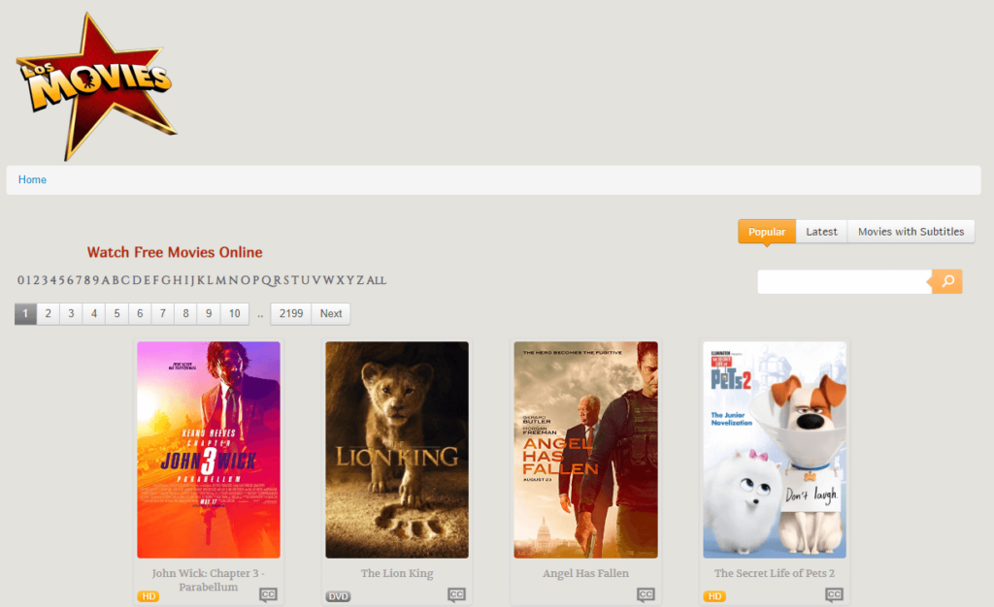The image size is (994, 607).
Task: Click the 'Watch Free Movies Online' heading
Action: (175, 252)
